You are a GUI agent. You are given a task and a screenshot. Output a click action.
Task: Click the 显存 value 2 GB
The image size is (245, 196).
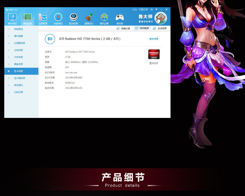coord(68,57)
